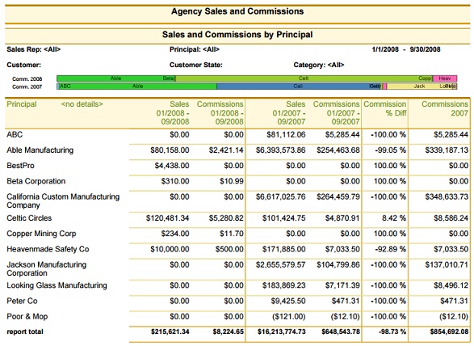Select the Commissions 2007 column header
The width and height of the screenshot is (474, 346).
(445, 108)
